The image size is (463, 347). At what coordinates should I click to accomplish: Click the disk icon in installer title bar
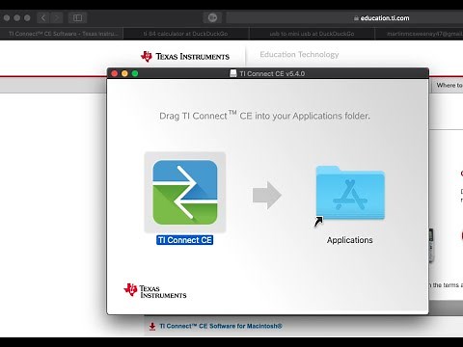click(x=233, y=73)
